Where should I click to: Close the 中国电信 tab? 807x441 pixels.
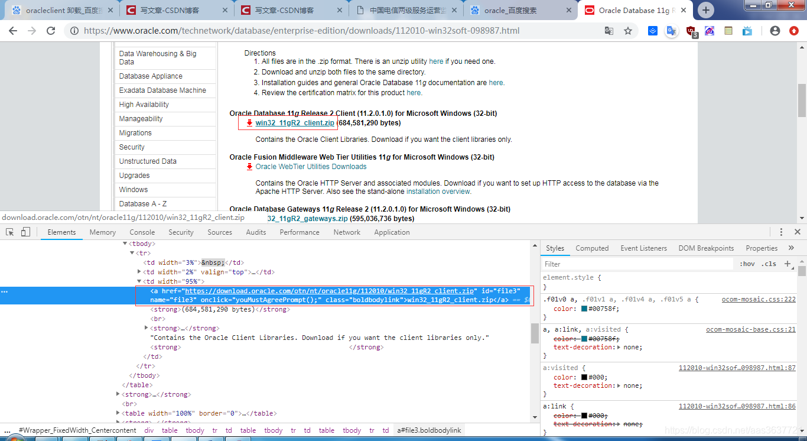[455, 10]
